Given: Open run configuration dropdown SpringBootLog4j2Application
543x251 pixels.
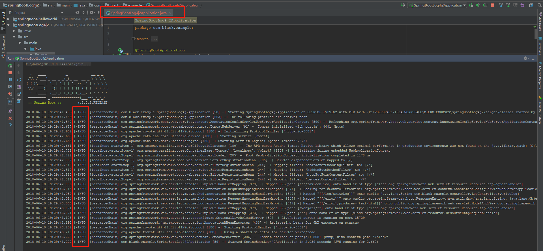Looking at the screenshot, I should pyautogui.click(x=437, y=5).
